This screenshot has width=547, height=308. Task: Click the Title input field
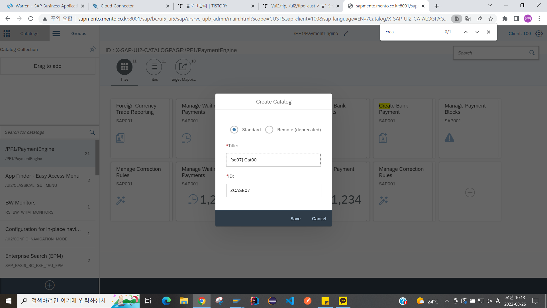(x=273, y=160)
